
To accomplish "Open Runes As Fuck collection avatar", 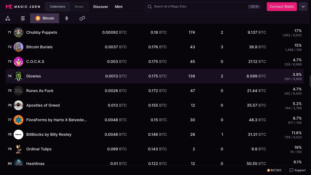I will [x=18, y=91].
